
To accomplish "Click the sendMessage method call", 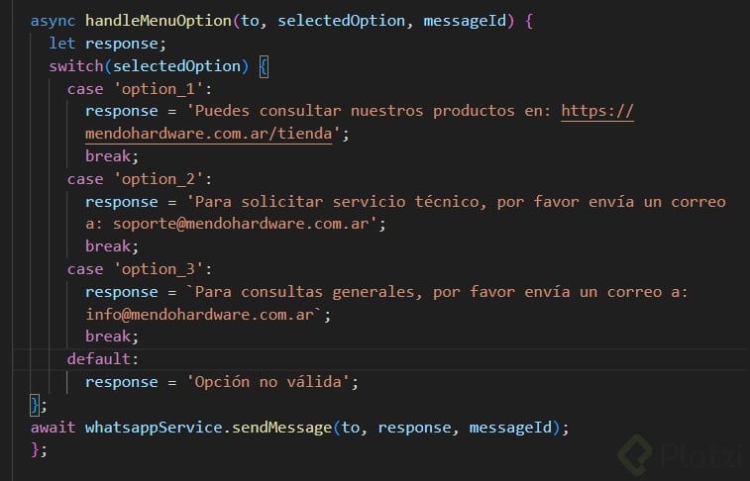I will pyautogui.click(x=282, y=427).
